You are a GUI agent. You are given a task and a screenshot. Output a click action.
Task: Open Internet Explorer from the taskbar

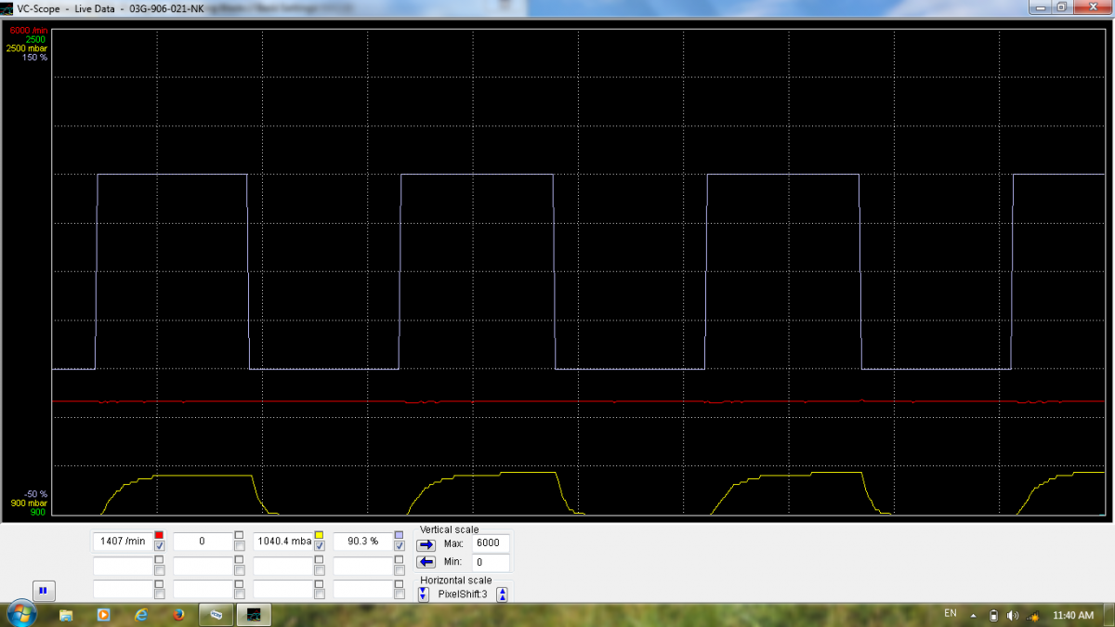click(140, 614)
